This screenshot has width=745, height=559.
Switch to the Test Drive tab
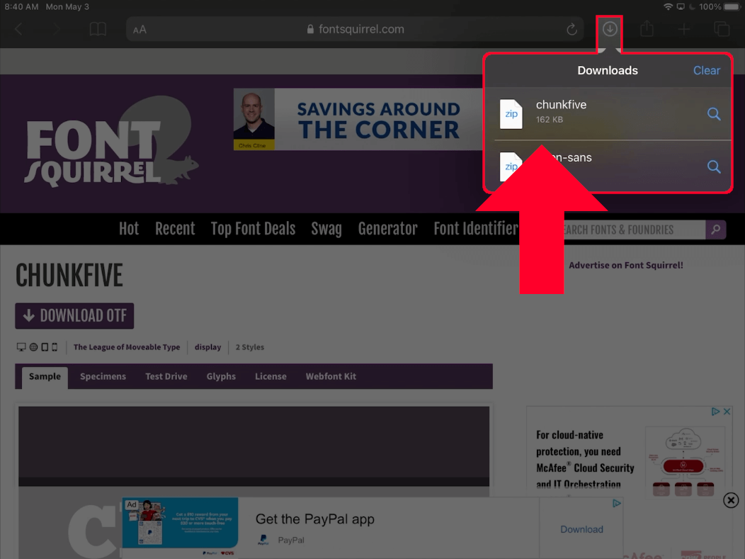(x=166, y=376)
